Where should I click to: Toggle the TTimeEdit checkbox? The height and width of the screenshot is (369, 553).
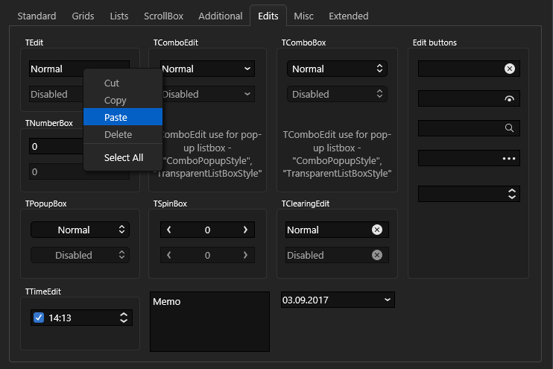click(39, 318)
